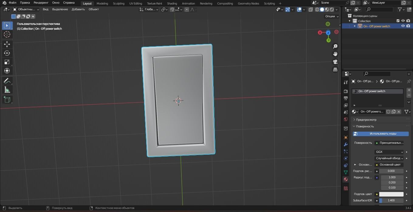Switch to Wireframe shading mode
Viewport: 413px width, 212px height.
(x=317, y=9)
